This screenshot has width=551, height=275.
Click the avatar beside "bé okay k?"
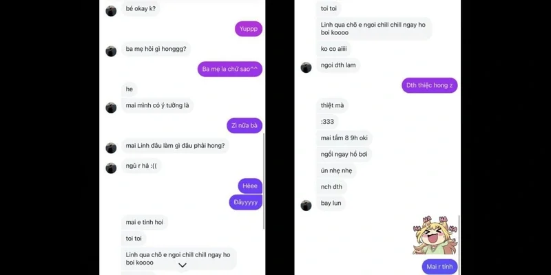point(111,11)
